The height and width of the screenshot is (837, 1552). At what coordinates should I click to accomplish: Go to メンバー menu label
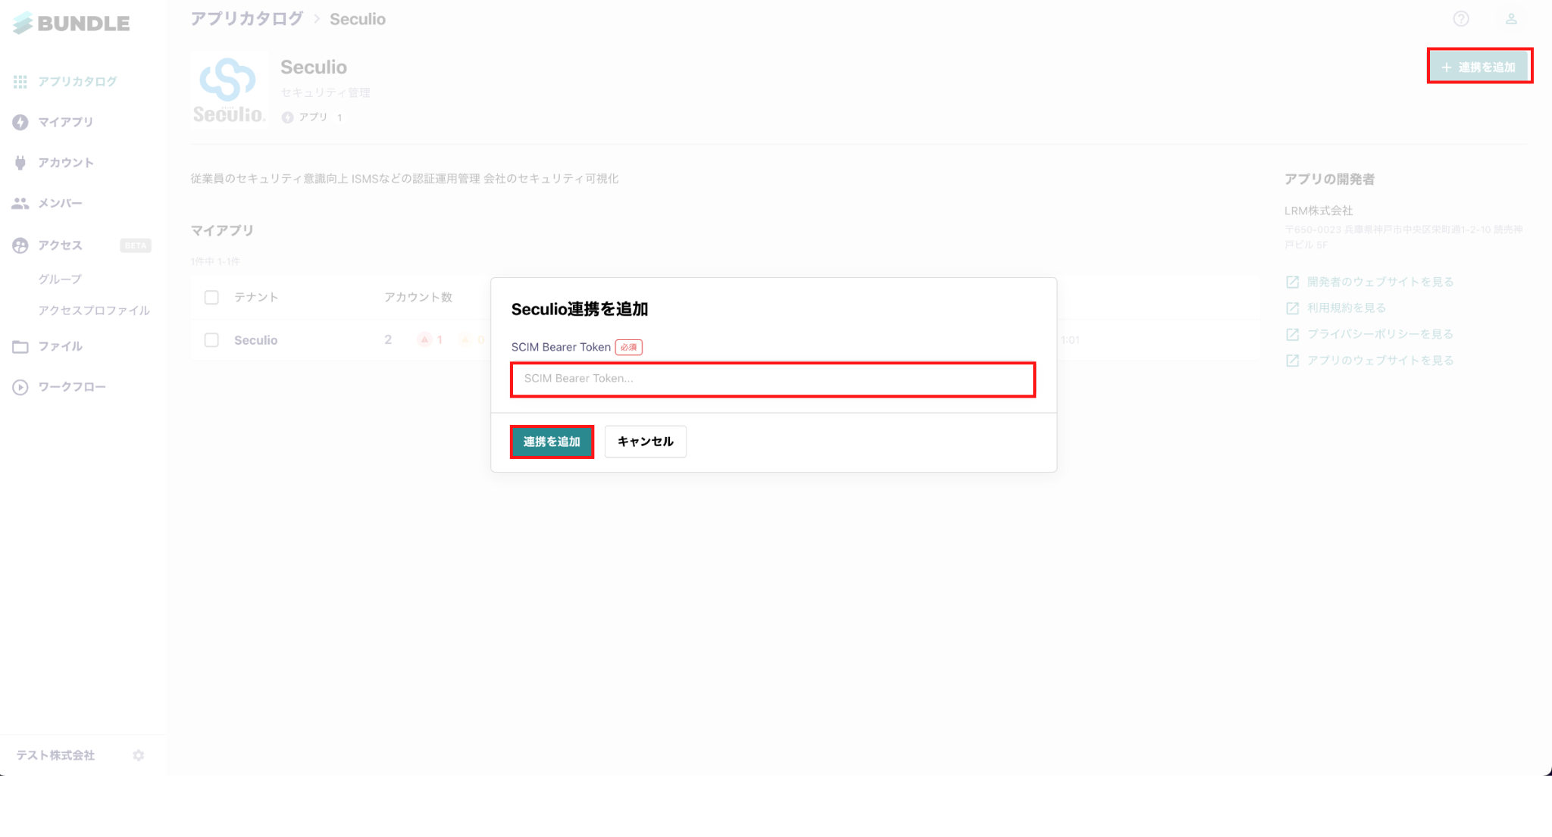61,203
